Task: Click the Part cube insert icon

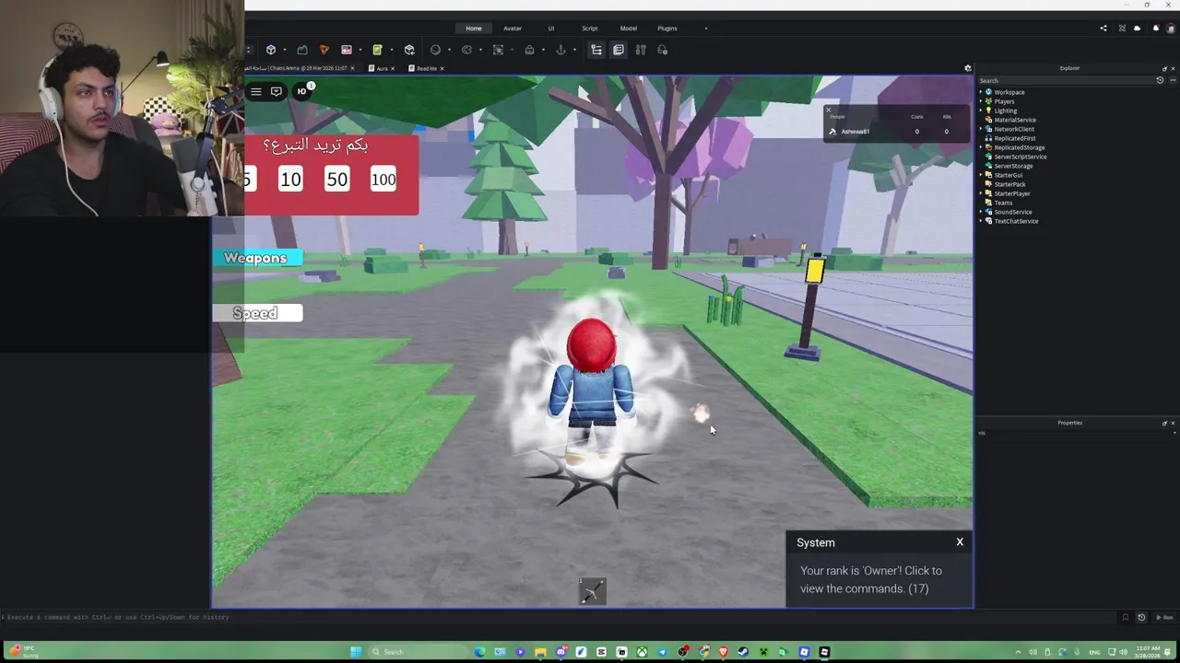Action: 271,50
